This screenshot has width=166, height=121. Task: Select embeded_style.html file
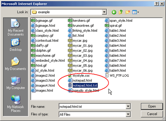(x=48, y=60)
